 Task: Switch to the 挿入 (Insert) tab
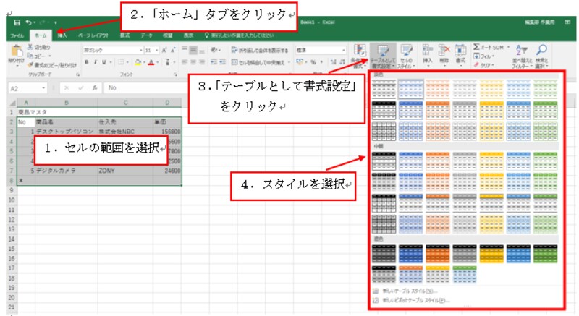(x=62, y=35)
